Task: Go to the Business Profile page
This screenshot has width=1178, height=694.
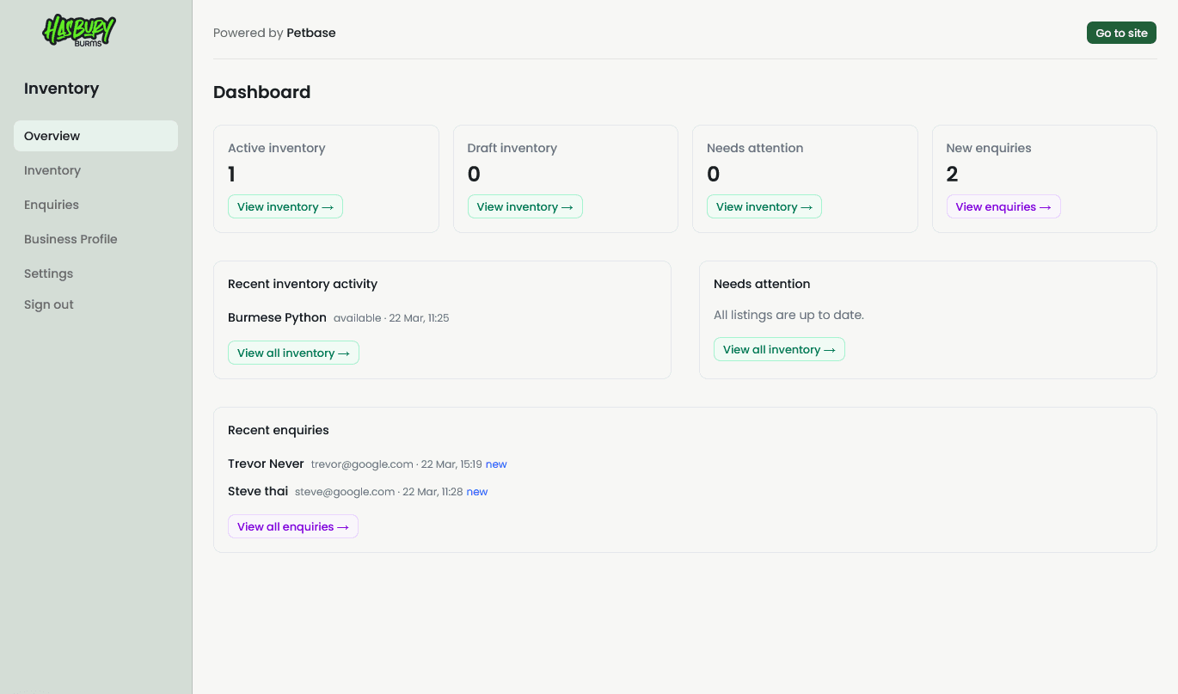Action: coord(71,239)
